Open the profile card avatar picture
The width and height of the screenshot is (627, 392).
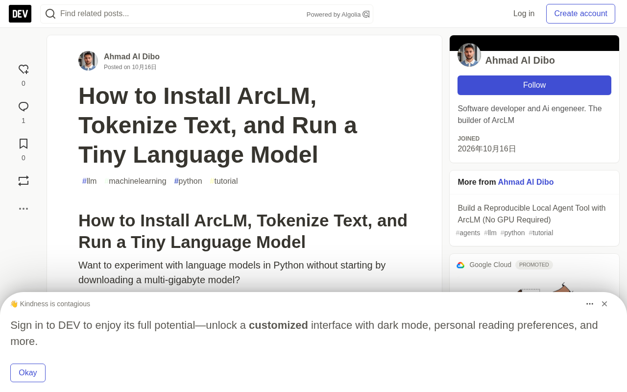click(469, 55)
